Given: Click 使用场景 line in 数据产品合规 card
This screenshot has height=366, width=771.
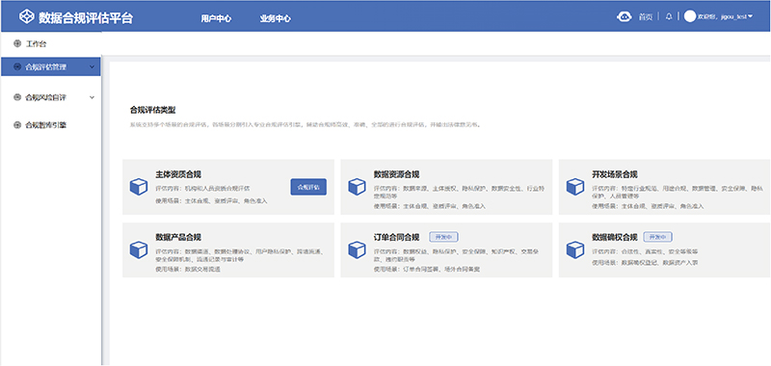Looking at the screenshot, I should click(x=188, y=270).
